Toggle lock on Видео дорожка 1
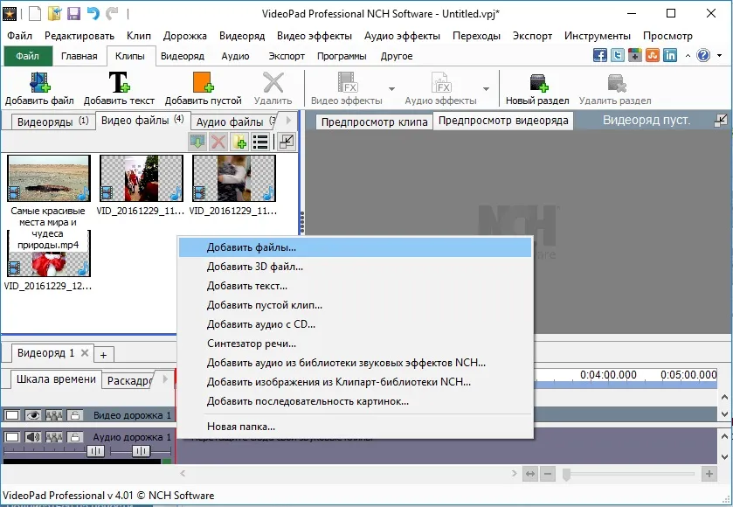The image size is (733, 507). coord(75,415)
